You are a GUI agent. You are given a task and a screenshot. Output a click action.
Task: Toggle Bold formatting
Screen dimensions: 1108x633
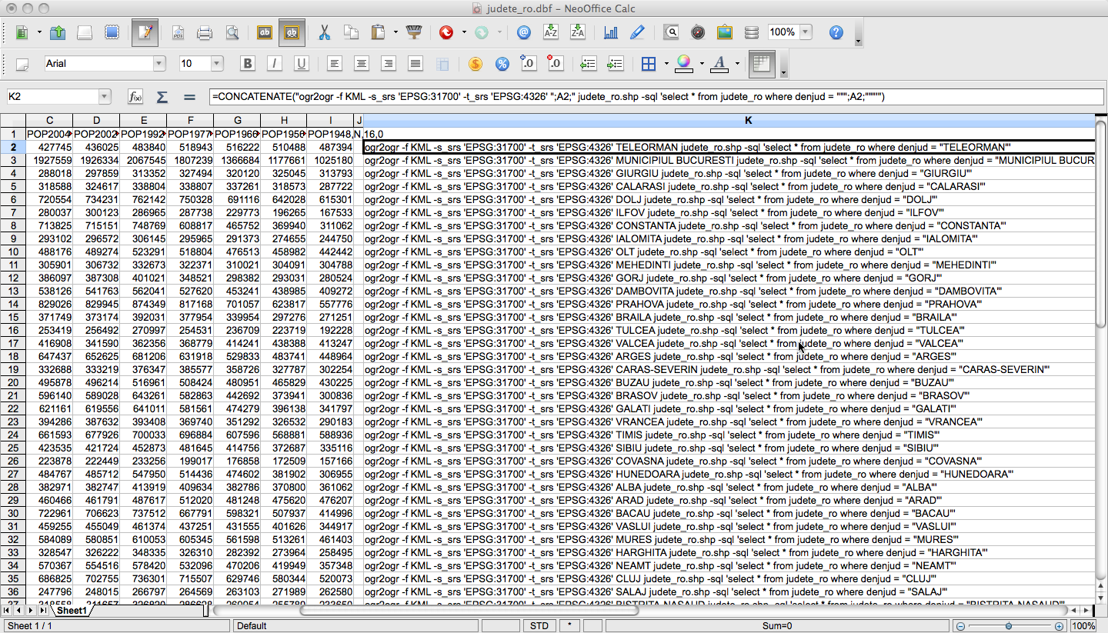tap(247, 64)
